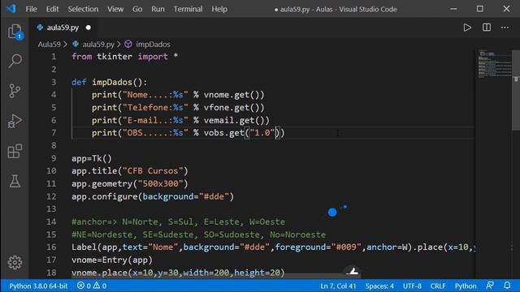Click the "500x300" geometry string

click(161, 183)
